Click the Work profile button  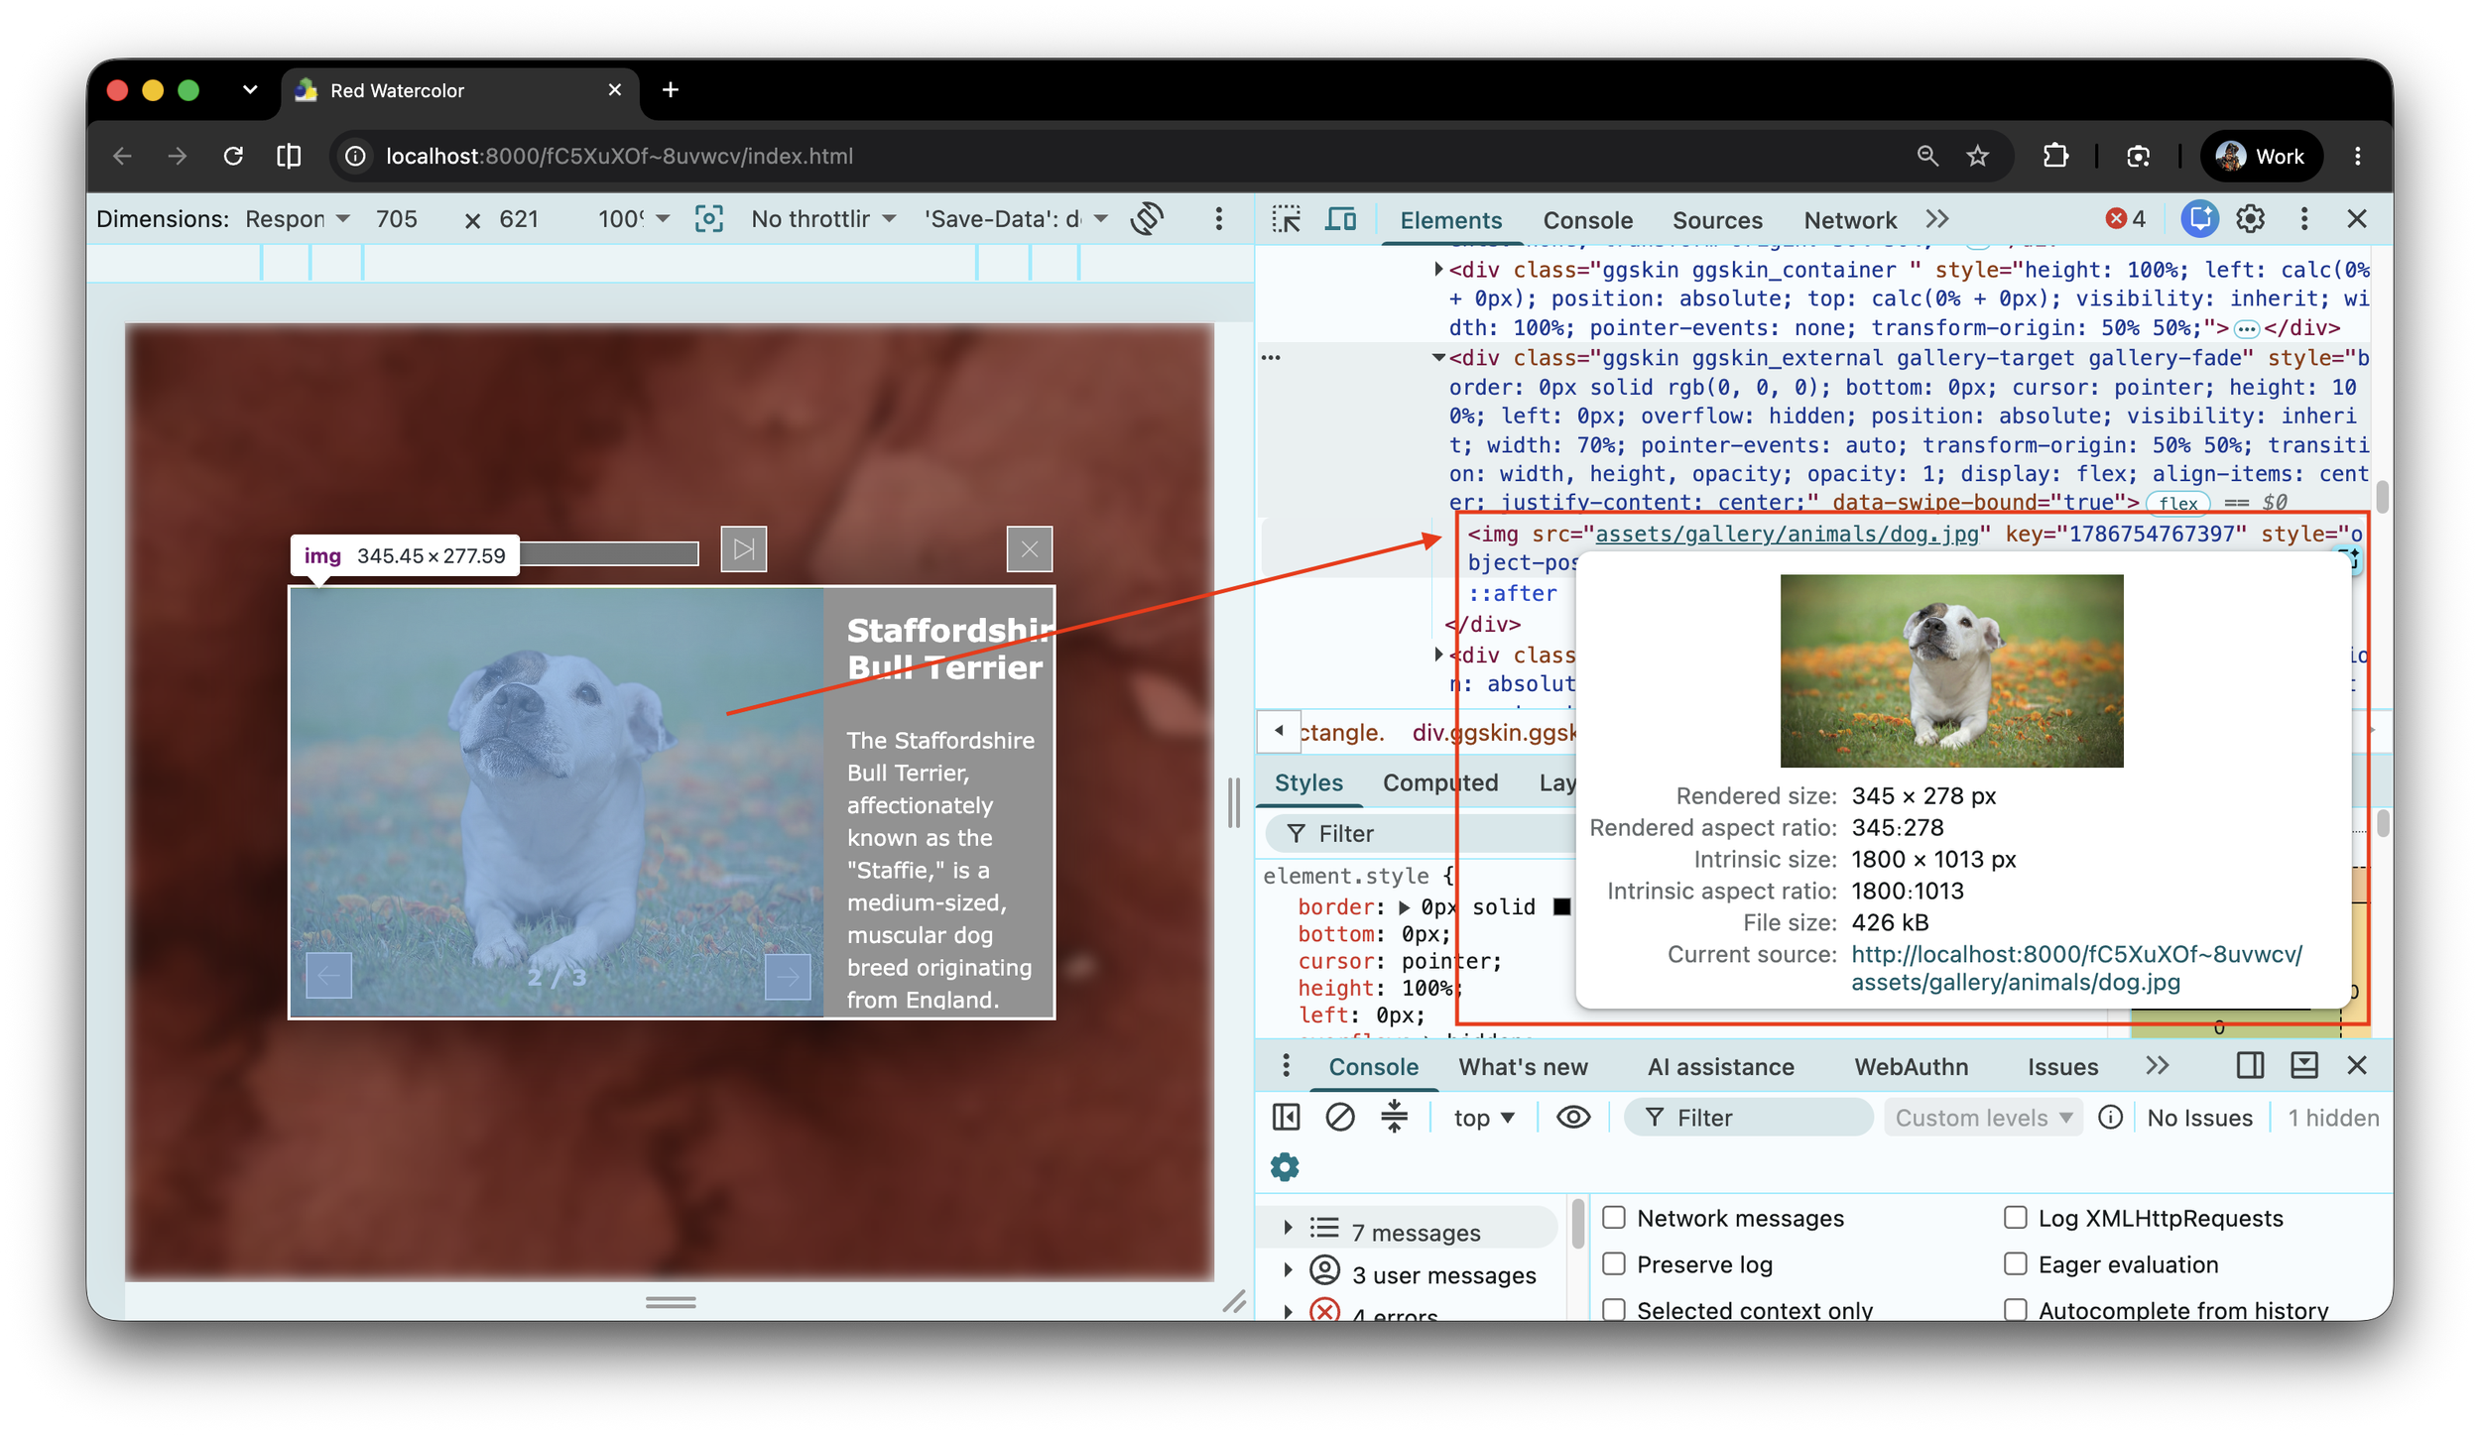pyautogui.click(x=2261, y=156)
